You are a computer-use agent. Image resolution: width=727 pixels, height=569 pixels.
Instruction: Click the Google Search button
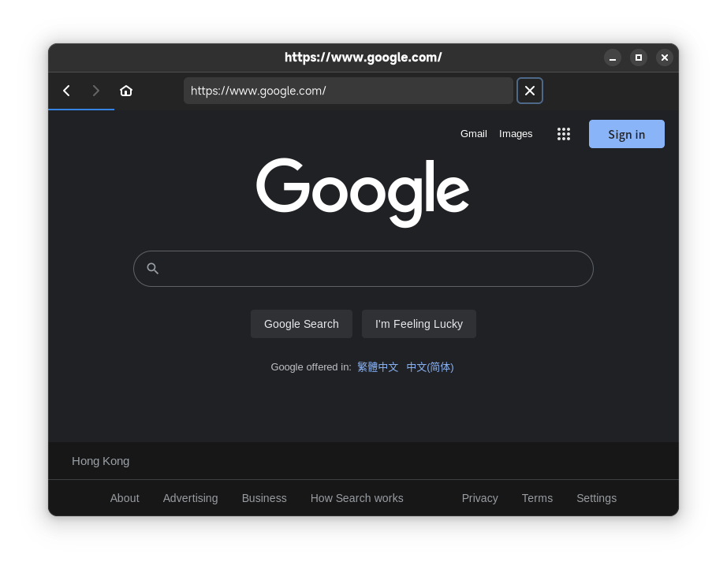(x=301, y=324)
